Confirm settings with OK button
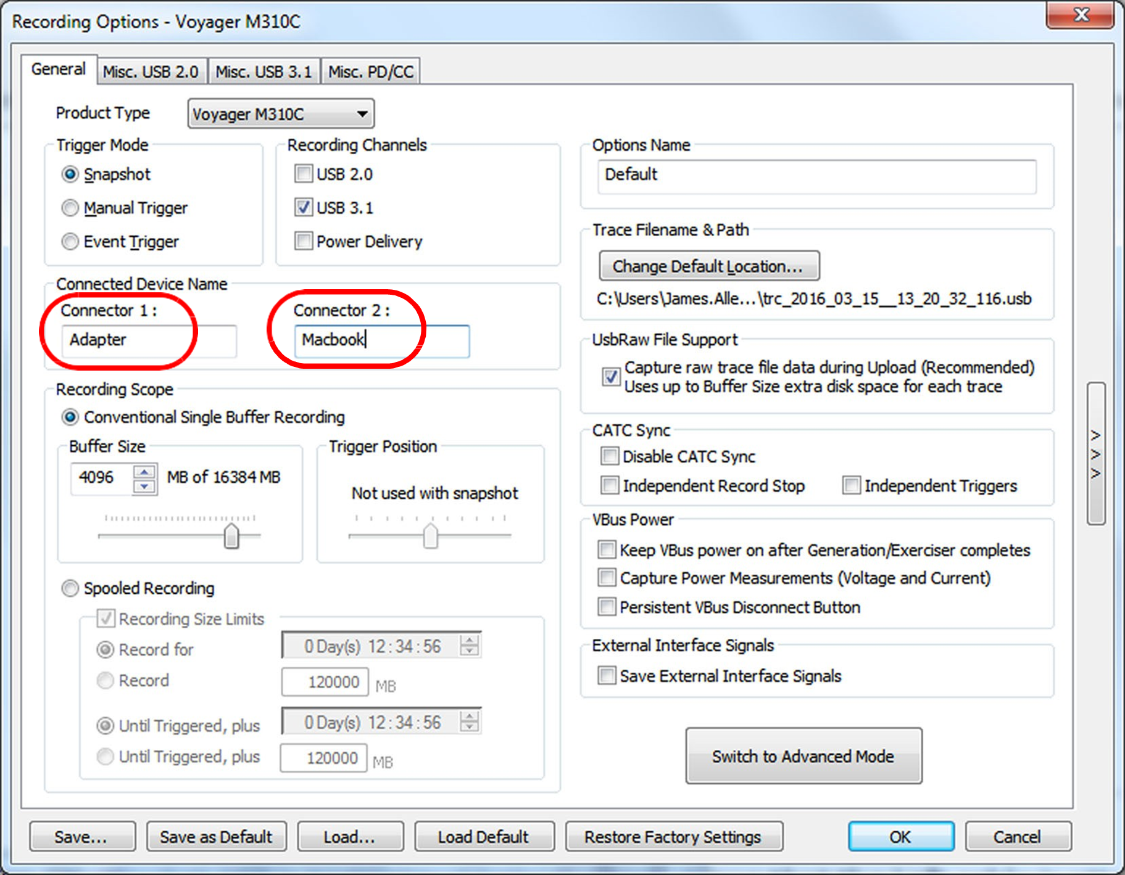This screenshot has height=875, width=1125. pyautogui.click(x=901, y=837)
